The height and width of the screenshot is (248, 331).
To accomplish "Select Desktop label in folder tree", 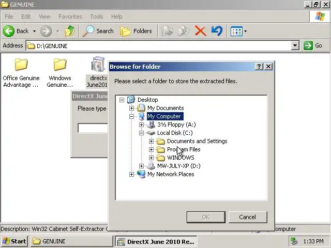I will [x=147, y=100].
